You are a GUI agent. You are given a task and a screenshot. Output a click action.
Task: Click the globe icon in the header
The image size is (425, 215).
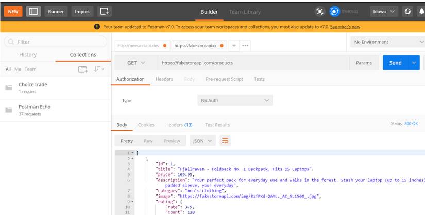[407, 12]
